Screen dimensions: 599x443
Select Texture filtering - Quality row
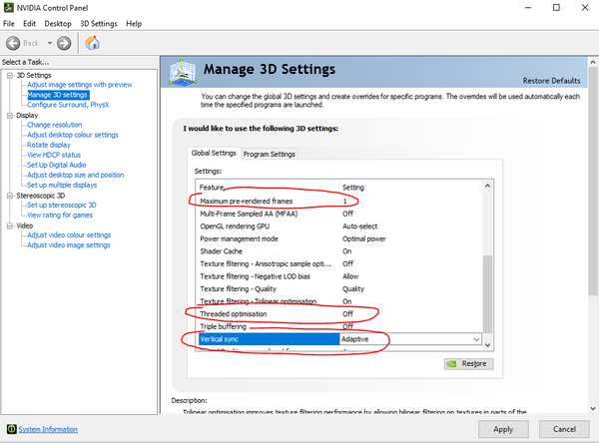338,289
